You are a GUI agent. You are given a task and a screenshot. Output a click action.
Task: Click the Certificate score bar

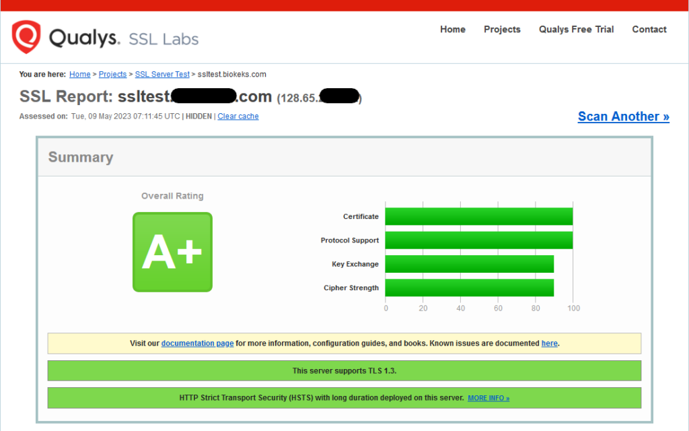(x=478, y=216)
